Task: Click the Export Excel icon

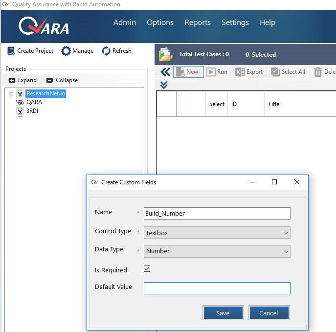Action: pyautogui.click(x=240, y=72)
